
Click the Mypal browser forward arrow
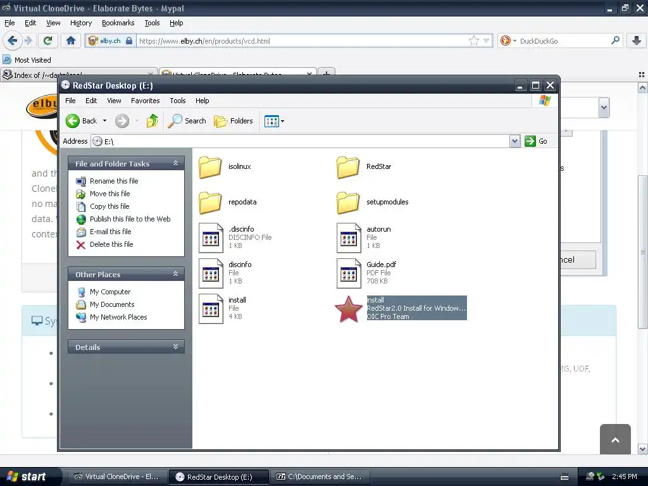click(x=28, y=40)
